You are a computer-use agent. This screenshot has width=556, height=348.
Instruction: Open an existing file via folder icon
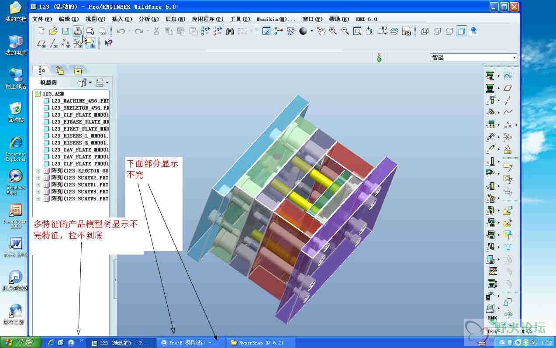53,31
